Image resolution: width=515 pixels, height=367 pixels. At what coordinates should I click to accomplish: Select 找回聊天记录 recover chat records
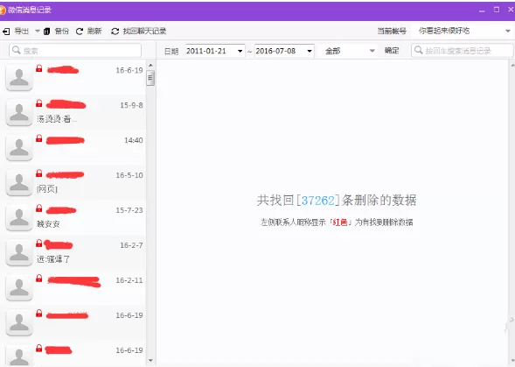pyautogui.click(x=138, y=32)
